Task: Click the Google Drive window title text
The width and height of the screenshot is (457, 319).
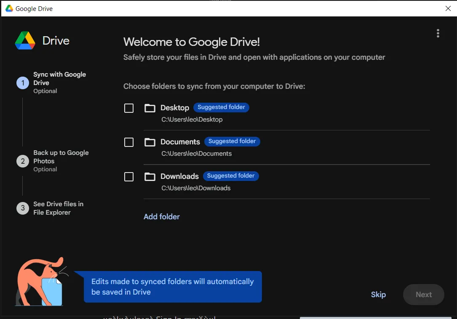Action: pyautogui.click(x=34, y=9)
